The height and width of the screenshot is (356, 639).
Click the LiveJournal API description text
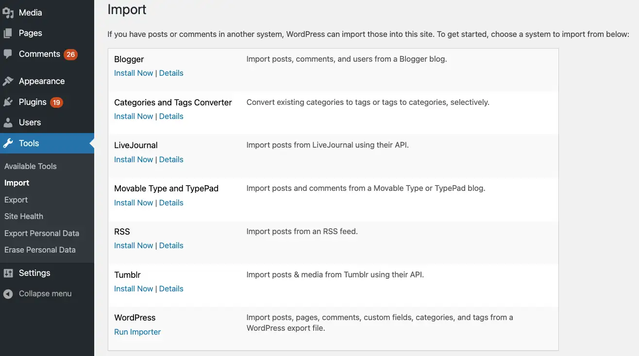(328, 145)
